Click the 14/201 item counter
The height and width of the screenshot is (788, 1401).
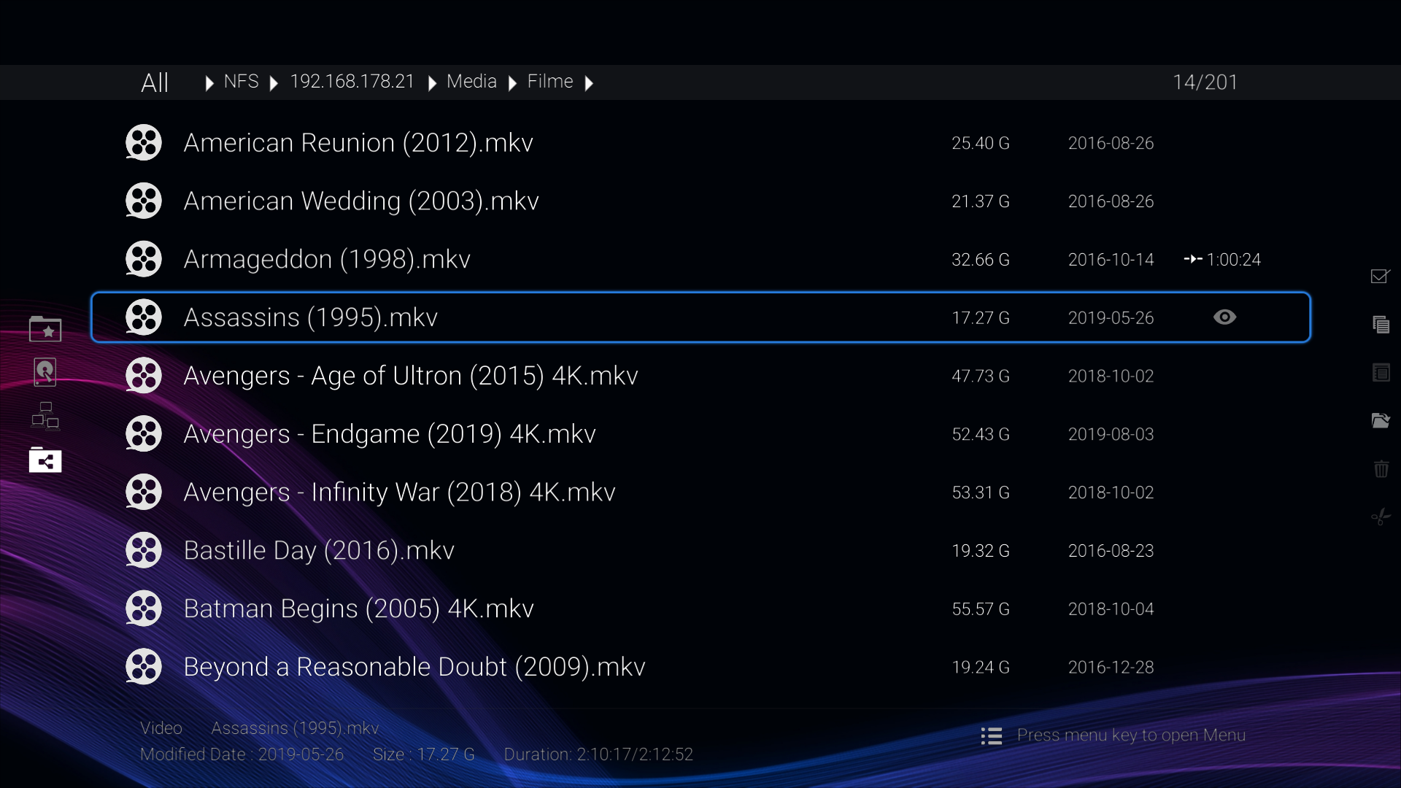tap(1205, 82)
